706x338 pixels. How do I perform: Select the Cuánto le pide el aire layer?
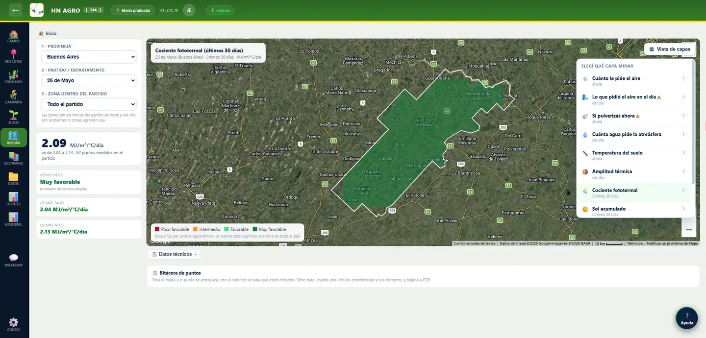click(x=635, y=81)
